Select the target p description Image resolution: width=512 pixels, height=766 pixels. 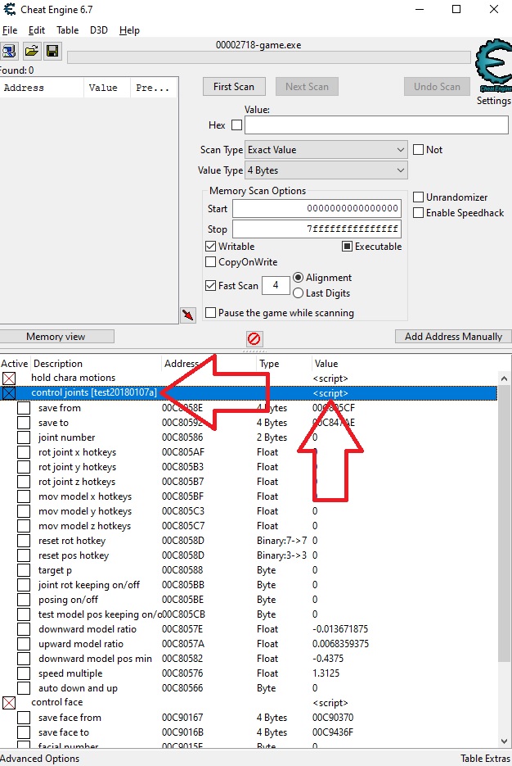point(55,570)
